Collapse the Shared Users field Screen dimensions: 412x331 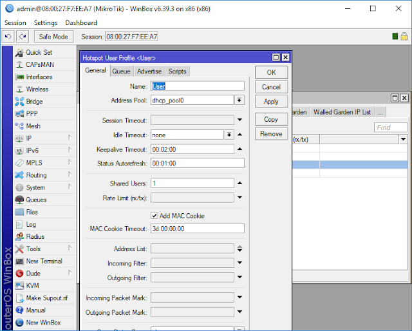pyautogui.click(x=239, y=183)
